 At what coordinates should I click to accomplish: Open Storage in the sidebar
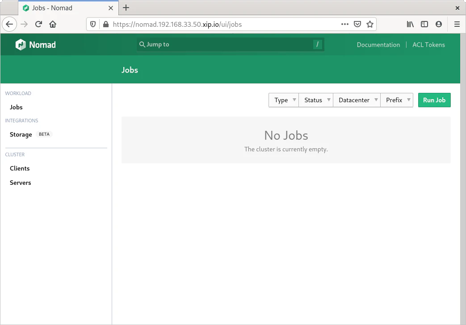click(x=21, y=134)
